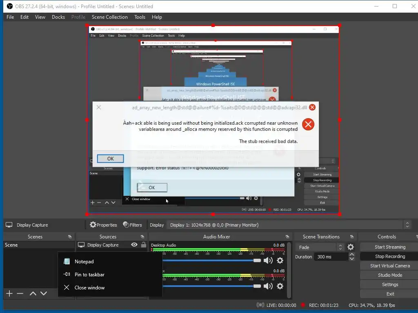418x313 pixels.
Task: Select Display Capture in Sources list
Action: coord(103,245)
